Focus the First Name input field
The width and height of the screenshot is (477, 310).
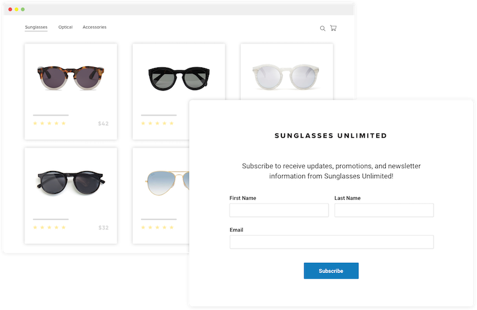coord(279,210)
